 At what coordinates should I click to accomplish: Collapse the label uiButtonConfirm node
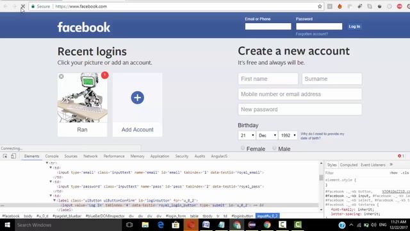[54, 200]
